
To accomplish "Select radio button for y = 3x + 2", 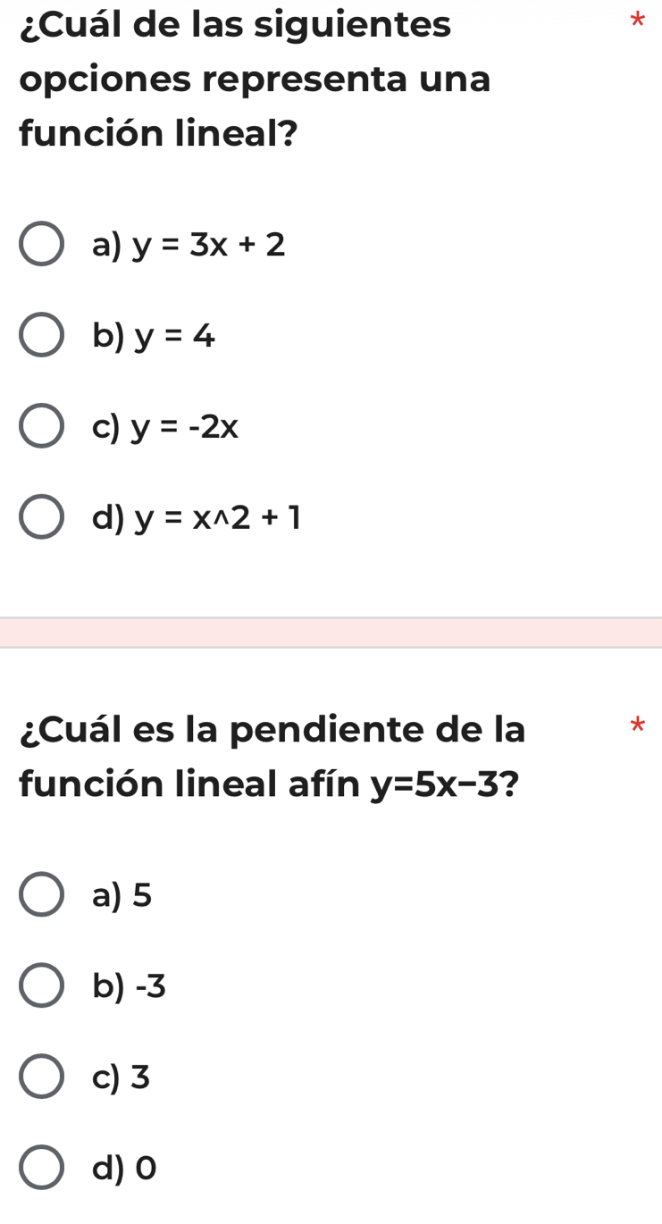I will [41, 244].
